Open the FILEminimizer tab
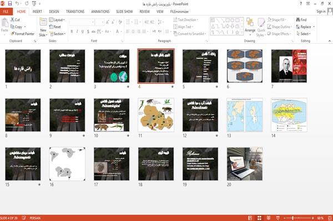This screenshot has height=221, width=333. coord(179,12)
